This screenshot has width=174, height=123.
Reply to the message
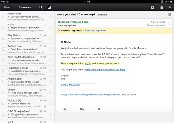(65, 109)
